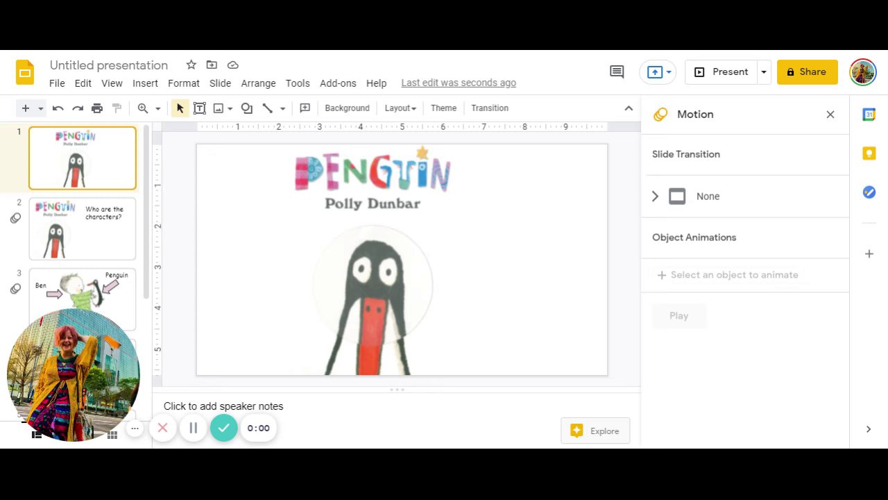Choose the Select arrow cursor tool

180,108
